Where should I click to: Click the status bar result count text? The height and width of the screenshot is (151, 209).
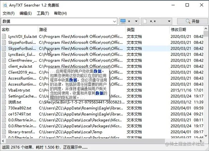[45, 147]
